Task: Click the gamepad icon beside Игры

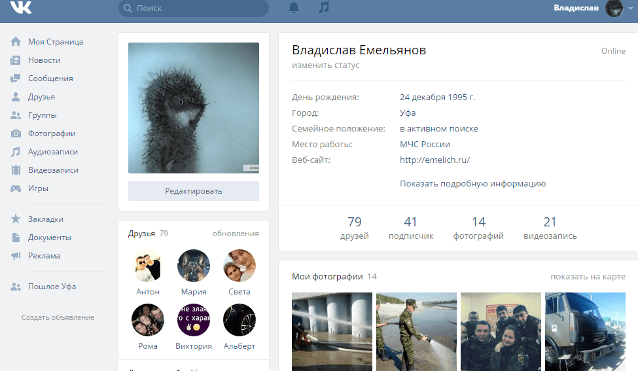Action: pyautogui.click(x=16, y=188)
